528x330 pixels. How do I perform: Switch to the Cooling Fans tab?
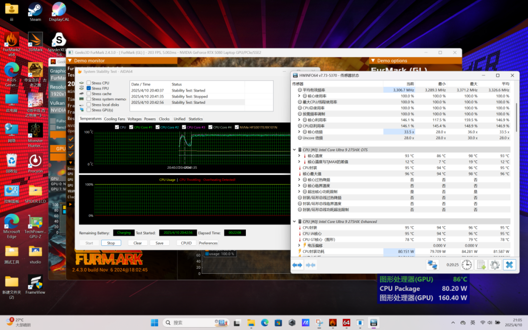click(x=114, y=119)
